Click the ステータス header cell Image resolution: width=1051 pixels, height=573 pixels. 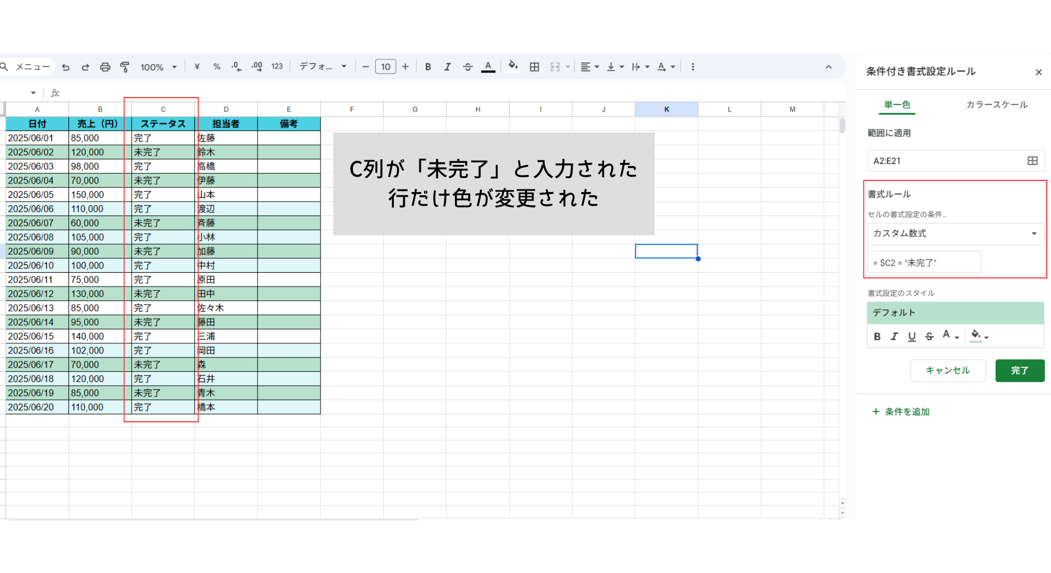(x=163, y=124)
